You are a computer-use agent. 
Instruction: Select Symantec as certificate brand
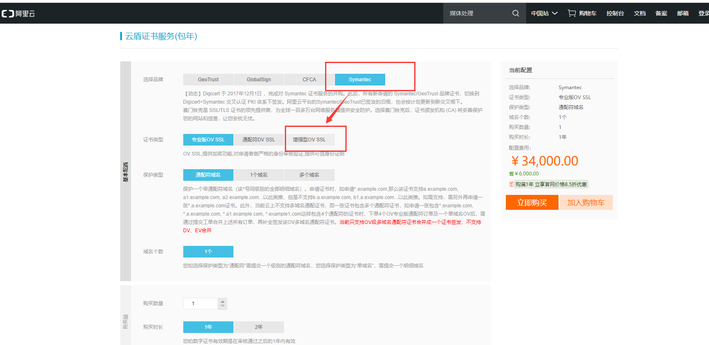[x=360, y=80]
